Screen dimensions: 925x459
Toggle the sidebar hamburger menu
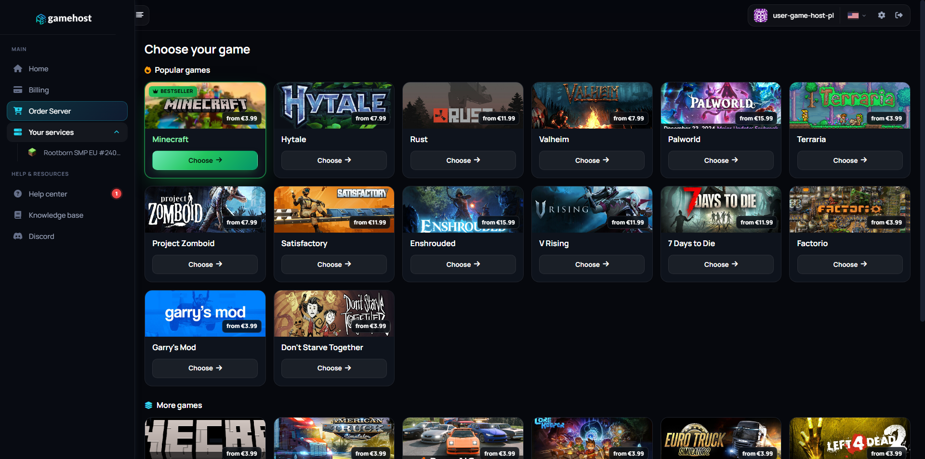[x=140, y=15]
